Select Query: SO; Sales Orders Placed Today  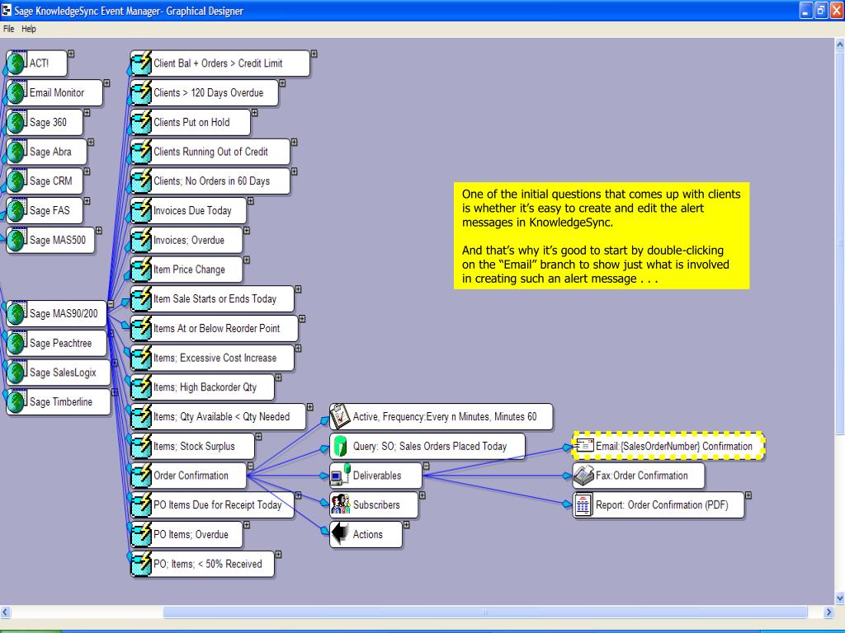pyautogui.click(x=427, y=446)
